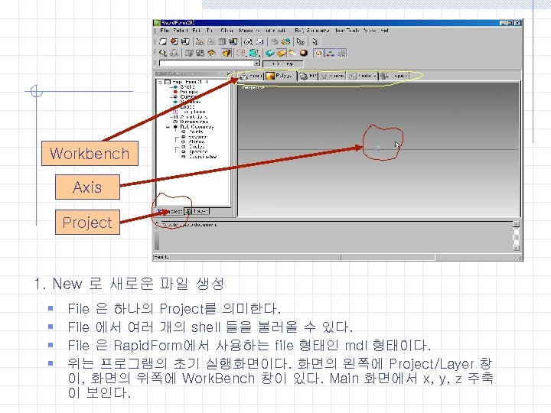Select the Shells item in the project tree
This screenshot has height=413, width=551.
[187, 86]
